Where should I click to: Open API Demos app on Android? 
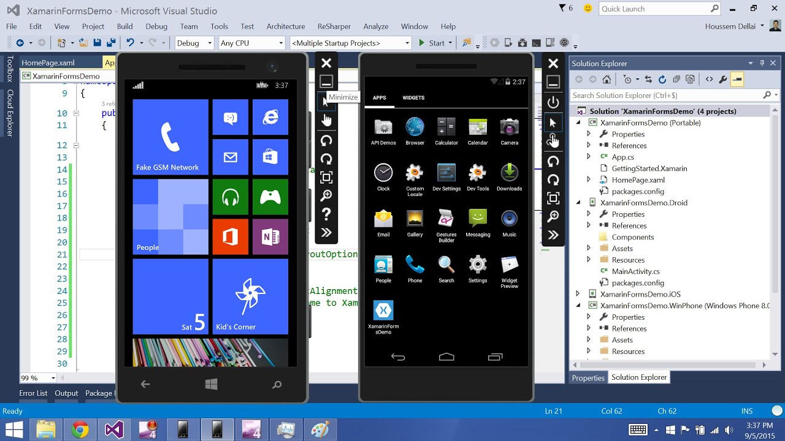(x=383, y=131)
